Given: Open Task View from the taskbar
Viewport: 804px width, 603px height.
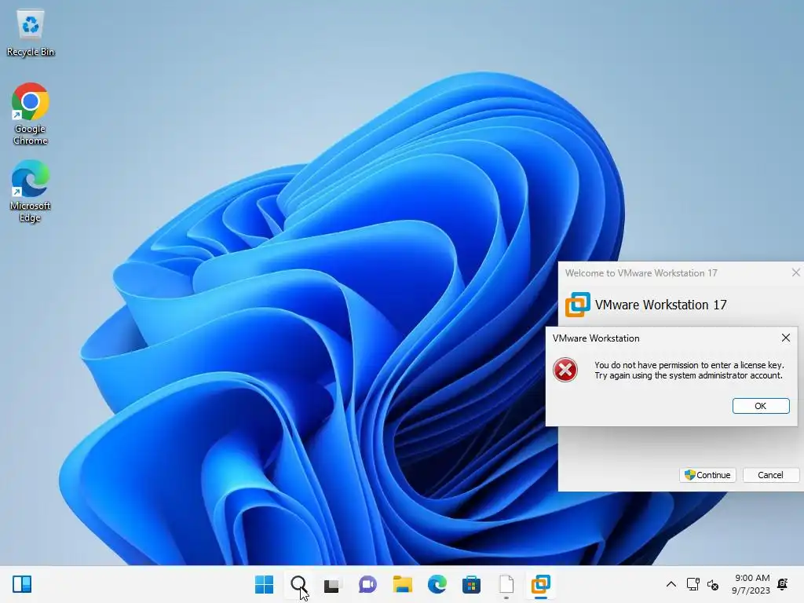Looking at the screenshot, I should (x=332, y=584).
